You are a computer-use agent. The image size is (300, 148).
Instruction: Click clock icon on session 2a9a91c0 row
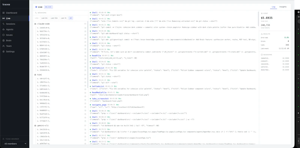tap(85, 28)
